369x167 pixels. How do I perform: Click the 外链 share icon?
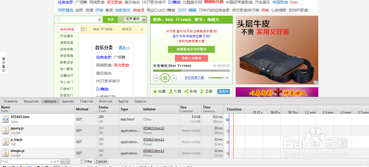tap(186, 91)
